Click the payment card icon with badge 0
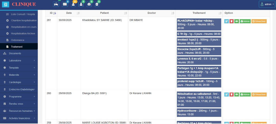The width and height of the screenshot is (276, 124). point(65,4)
